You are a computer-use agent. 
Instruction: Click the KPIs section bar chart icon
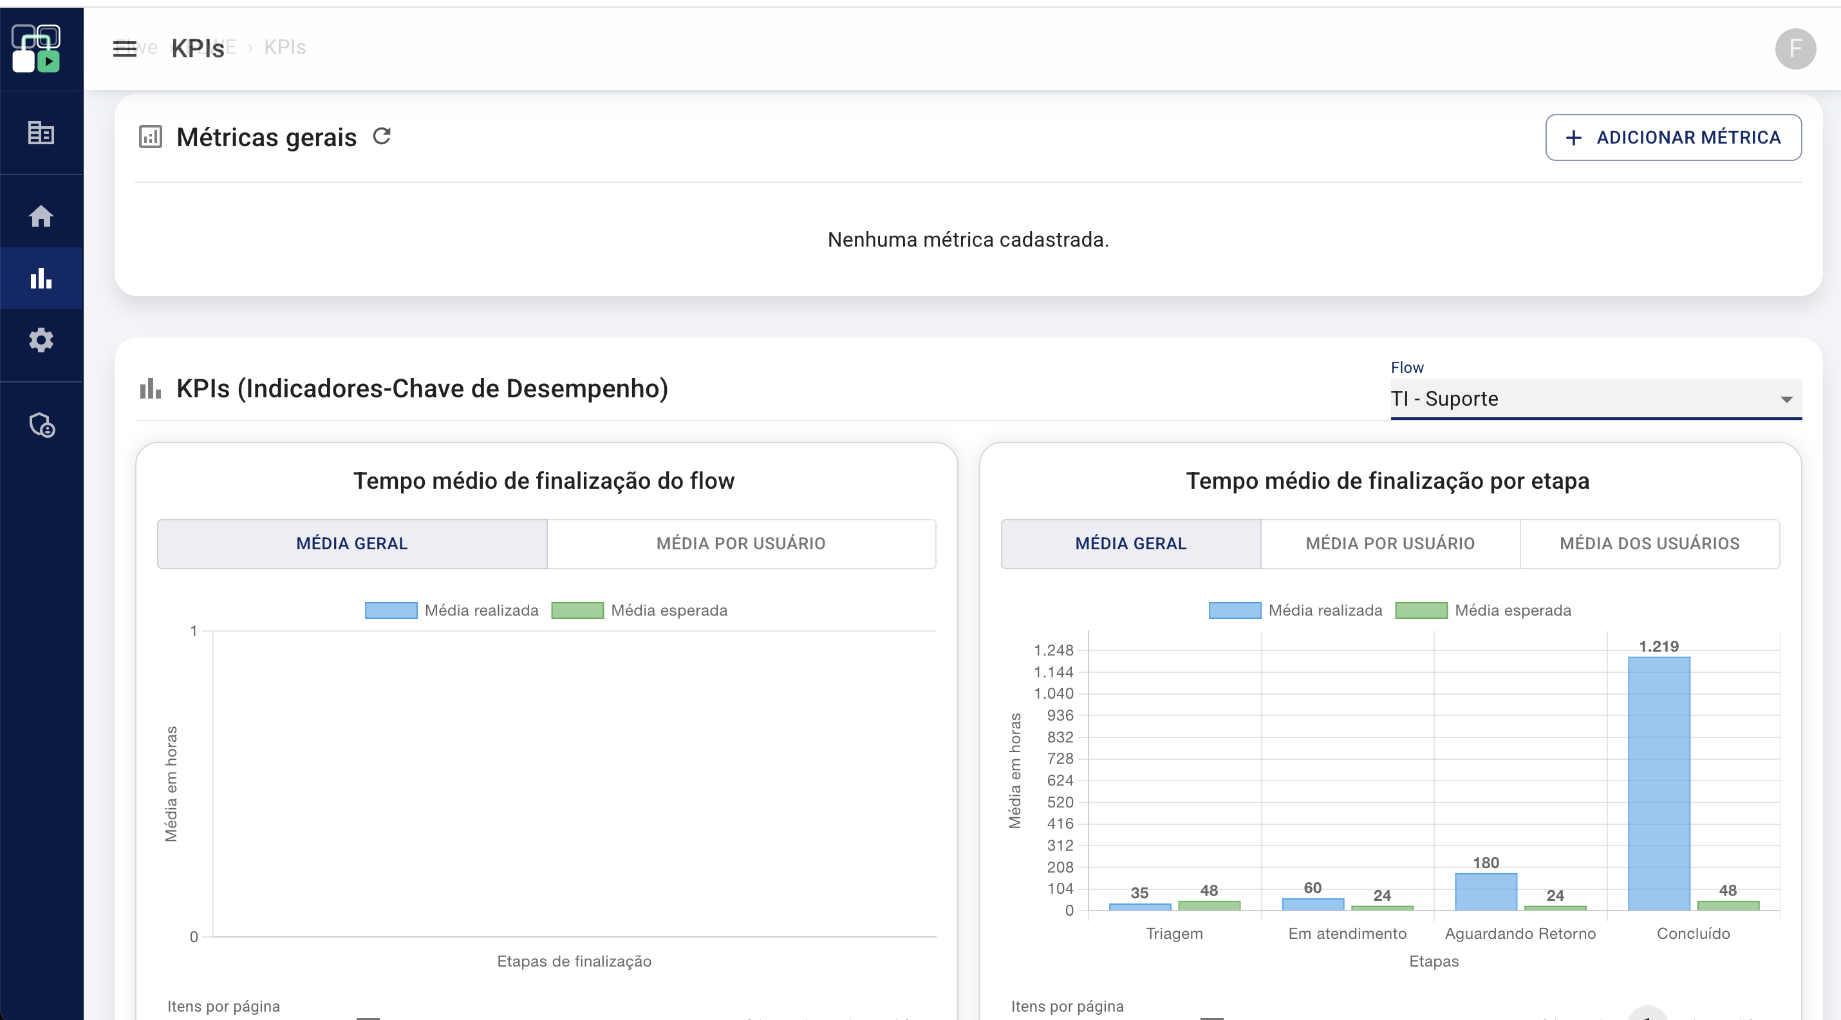[150, 389]
